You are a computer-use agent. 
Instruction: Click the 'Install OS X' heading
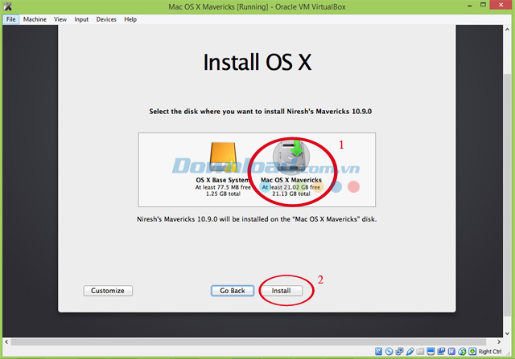(257, 63)
